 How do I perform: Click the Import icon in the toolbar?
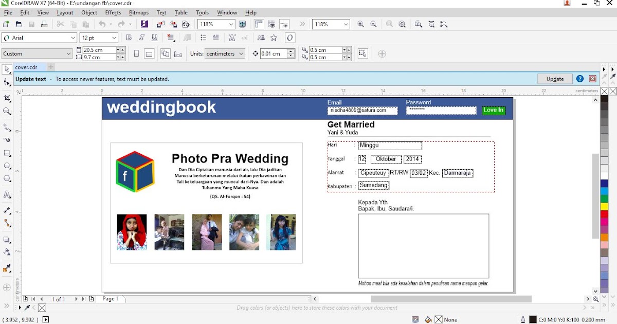161,24
